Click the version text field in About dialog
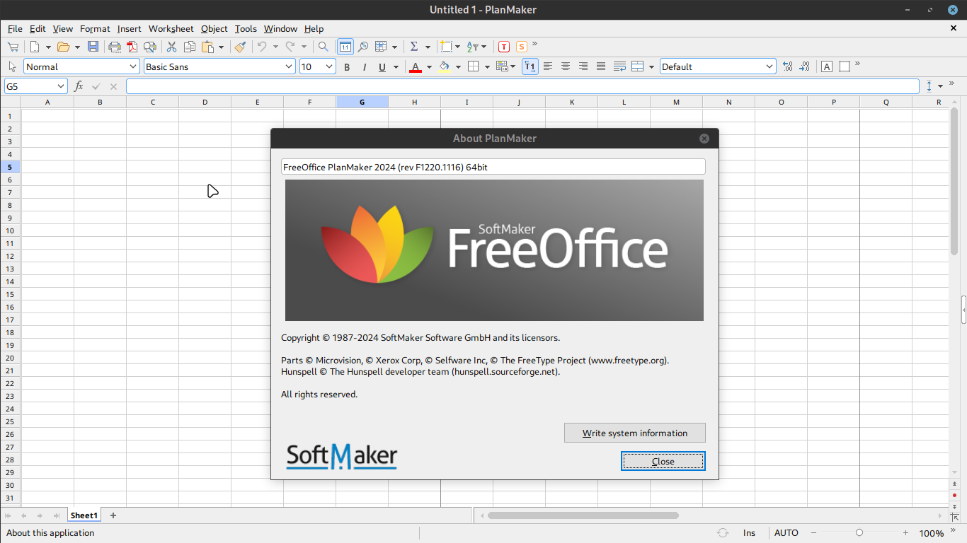Image resolution: width=967 pixels, height=543 pixels. 493,167
